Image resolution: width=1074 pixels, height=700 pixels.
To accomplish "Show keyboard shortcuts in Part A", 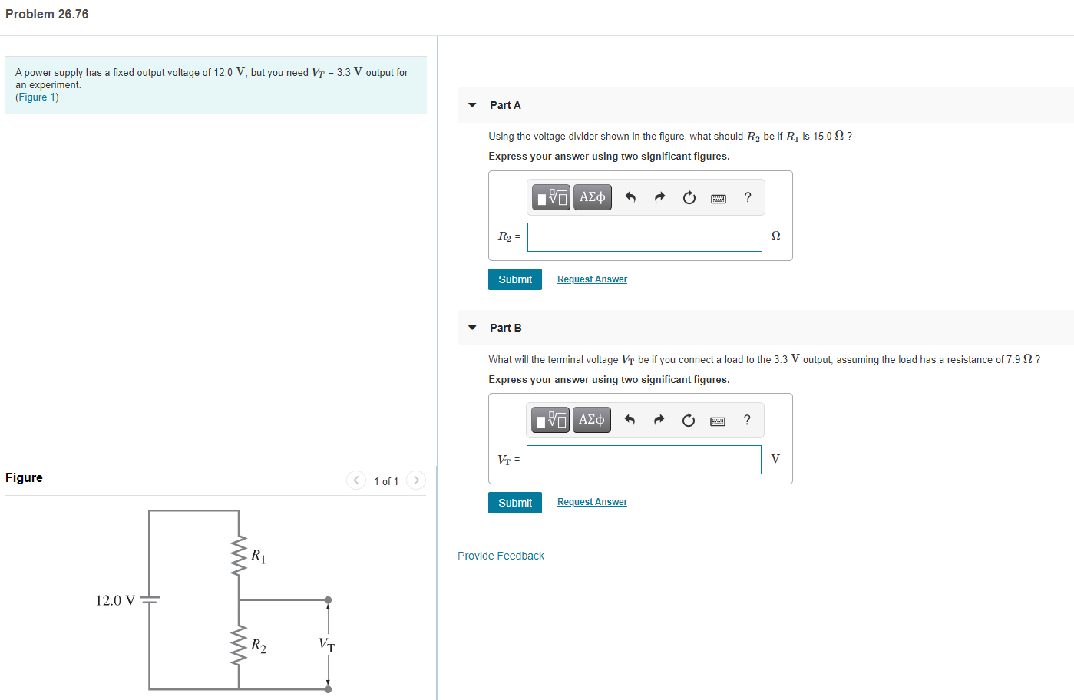I will point(719,199).
